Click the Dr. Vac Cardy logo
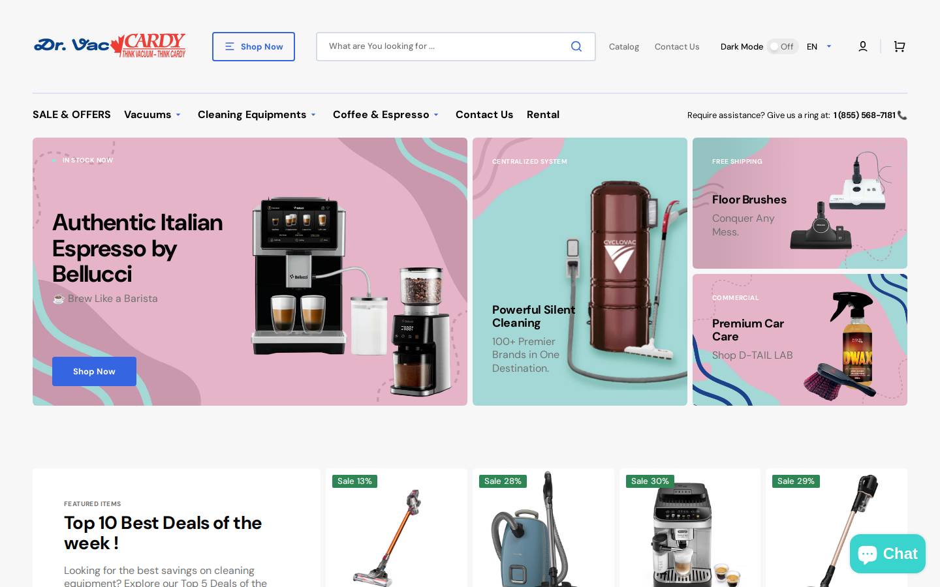 pos(110,46)
